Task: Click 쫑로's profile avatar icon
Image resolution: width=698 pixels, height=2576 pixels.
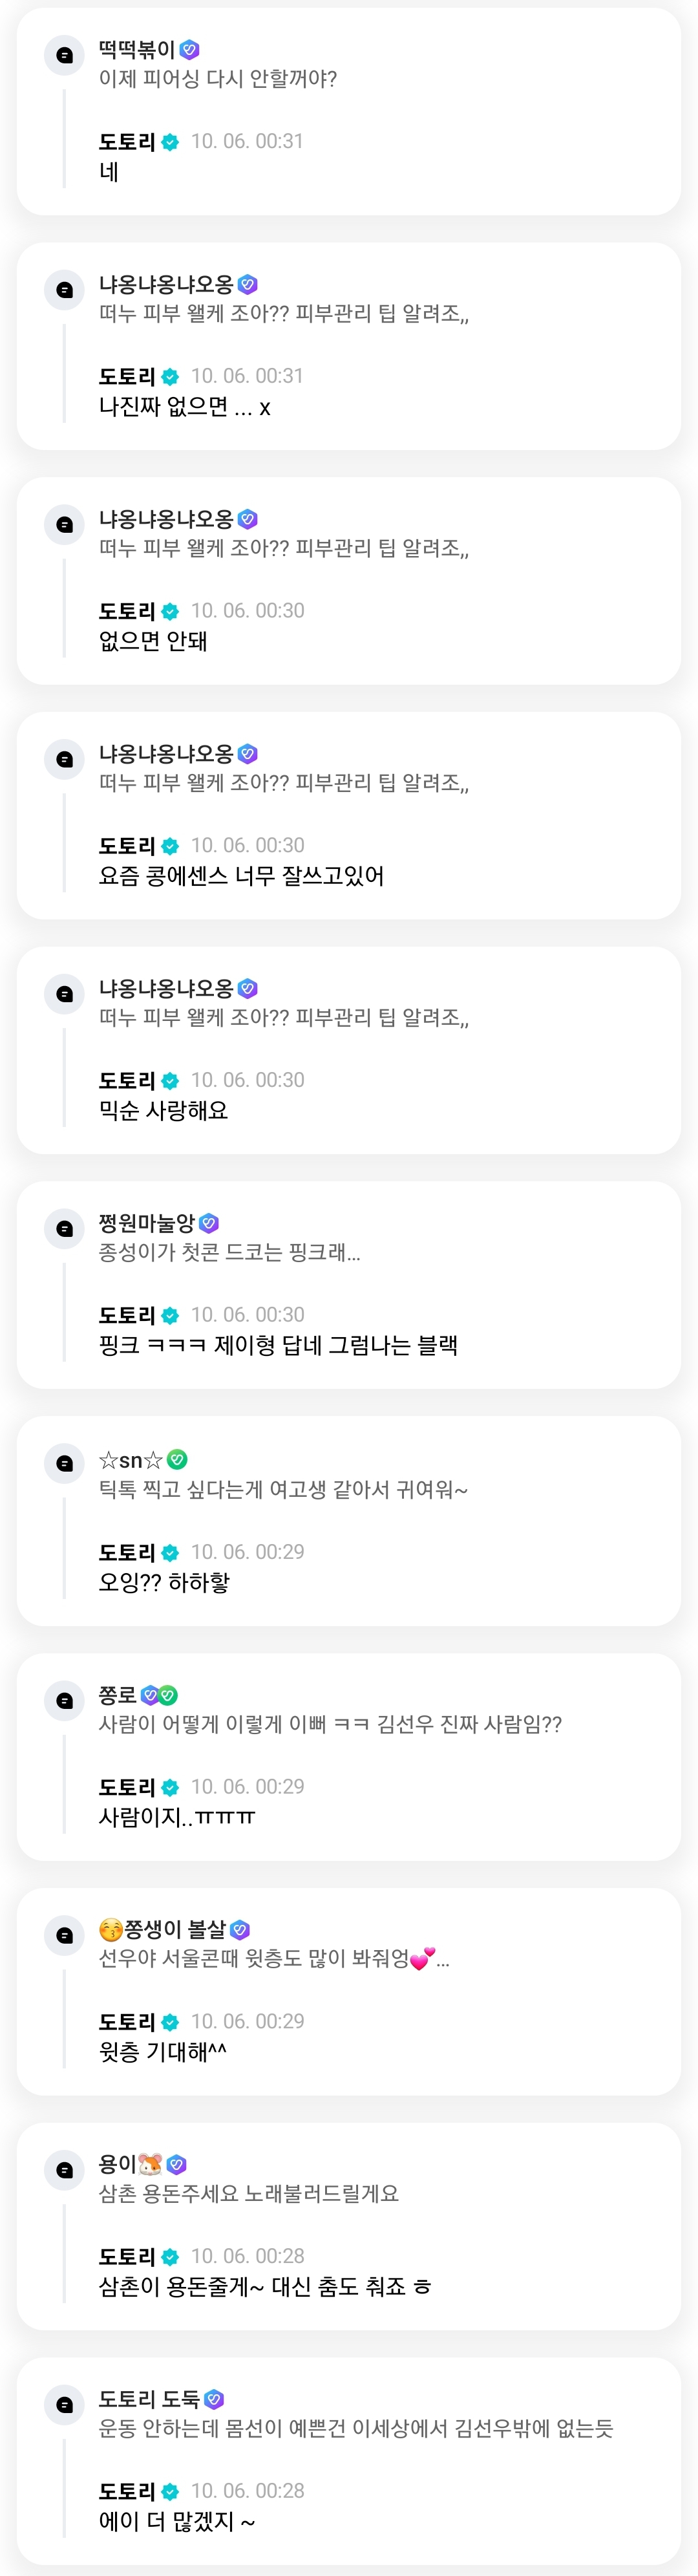Action: click(64, 1700)
